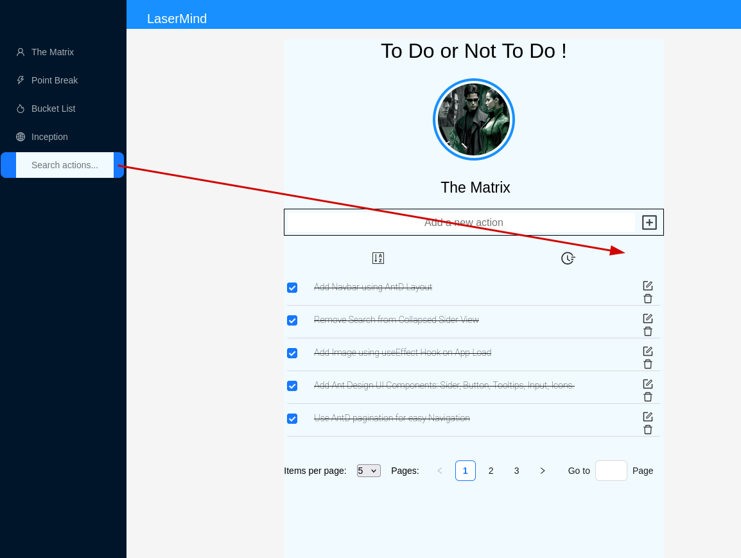This screenshot has height=558, width=741.
Task: Open Inception menu item
Action: click(63, 137)
